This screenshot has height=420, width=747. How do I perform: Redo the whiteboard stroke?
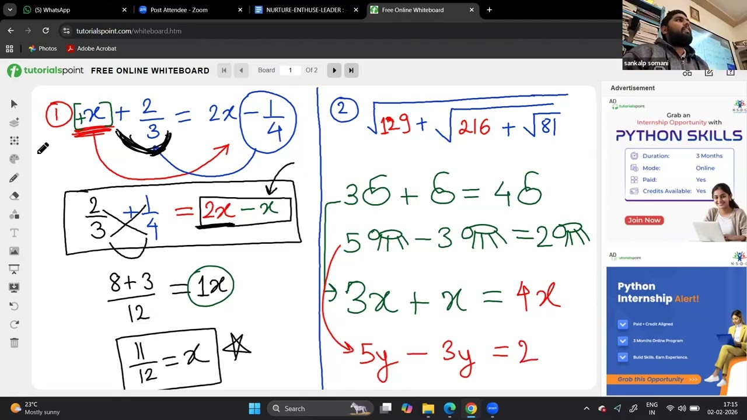tap(14, 324)
